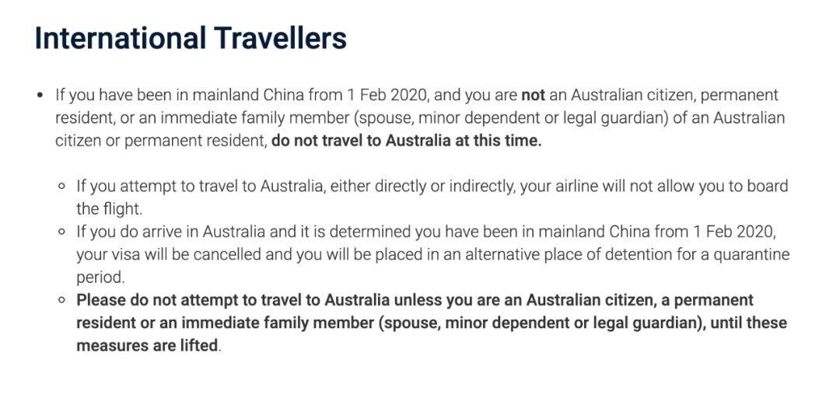Image resolution: width=840 pixels, height=395 pixels.
Task: Click bold 'Please do not attempt to travel'
Action: [189, 299]
